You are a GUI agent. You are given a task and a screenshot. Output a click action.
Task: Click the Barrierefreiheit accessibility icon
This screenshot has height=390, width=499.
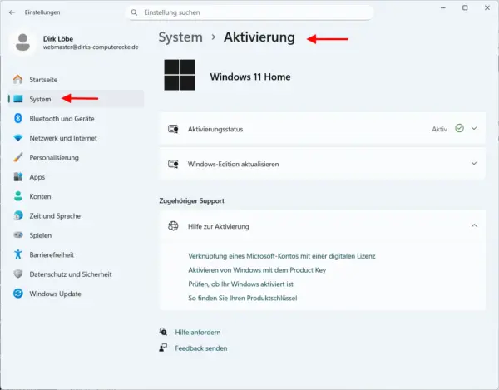[x=18, y=254]
